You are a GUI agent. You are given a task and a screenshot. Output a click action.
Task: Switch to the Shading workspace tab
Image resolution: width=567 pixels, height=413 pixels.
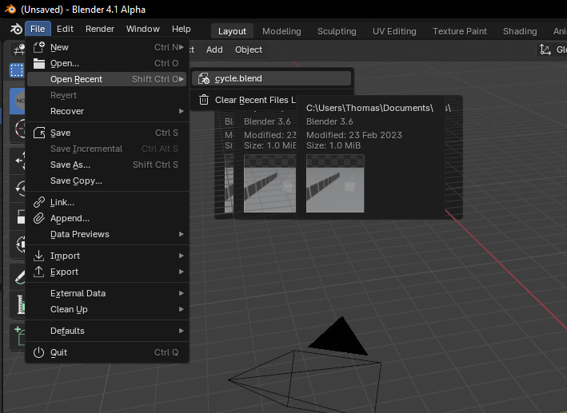point(520,31)
